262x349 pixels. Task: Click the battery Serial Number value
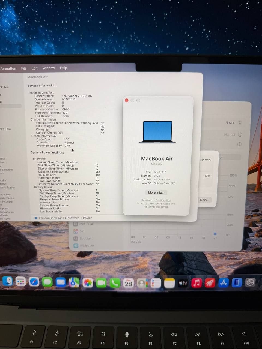coord(77,96)
